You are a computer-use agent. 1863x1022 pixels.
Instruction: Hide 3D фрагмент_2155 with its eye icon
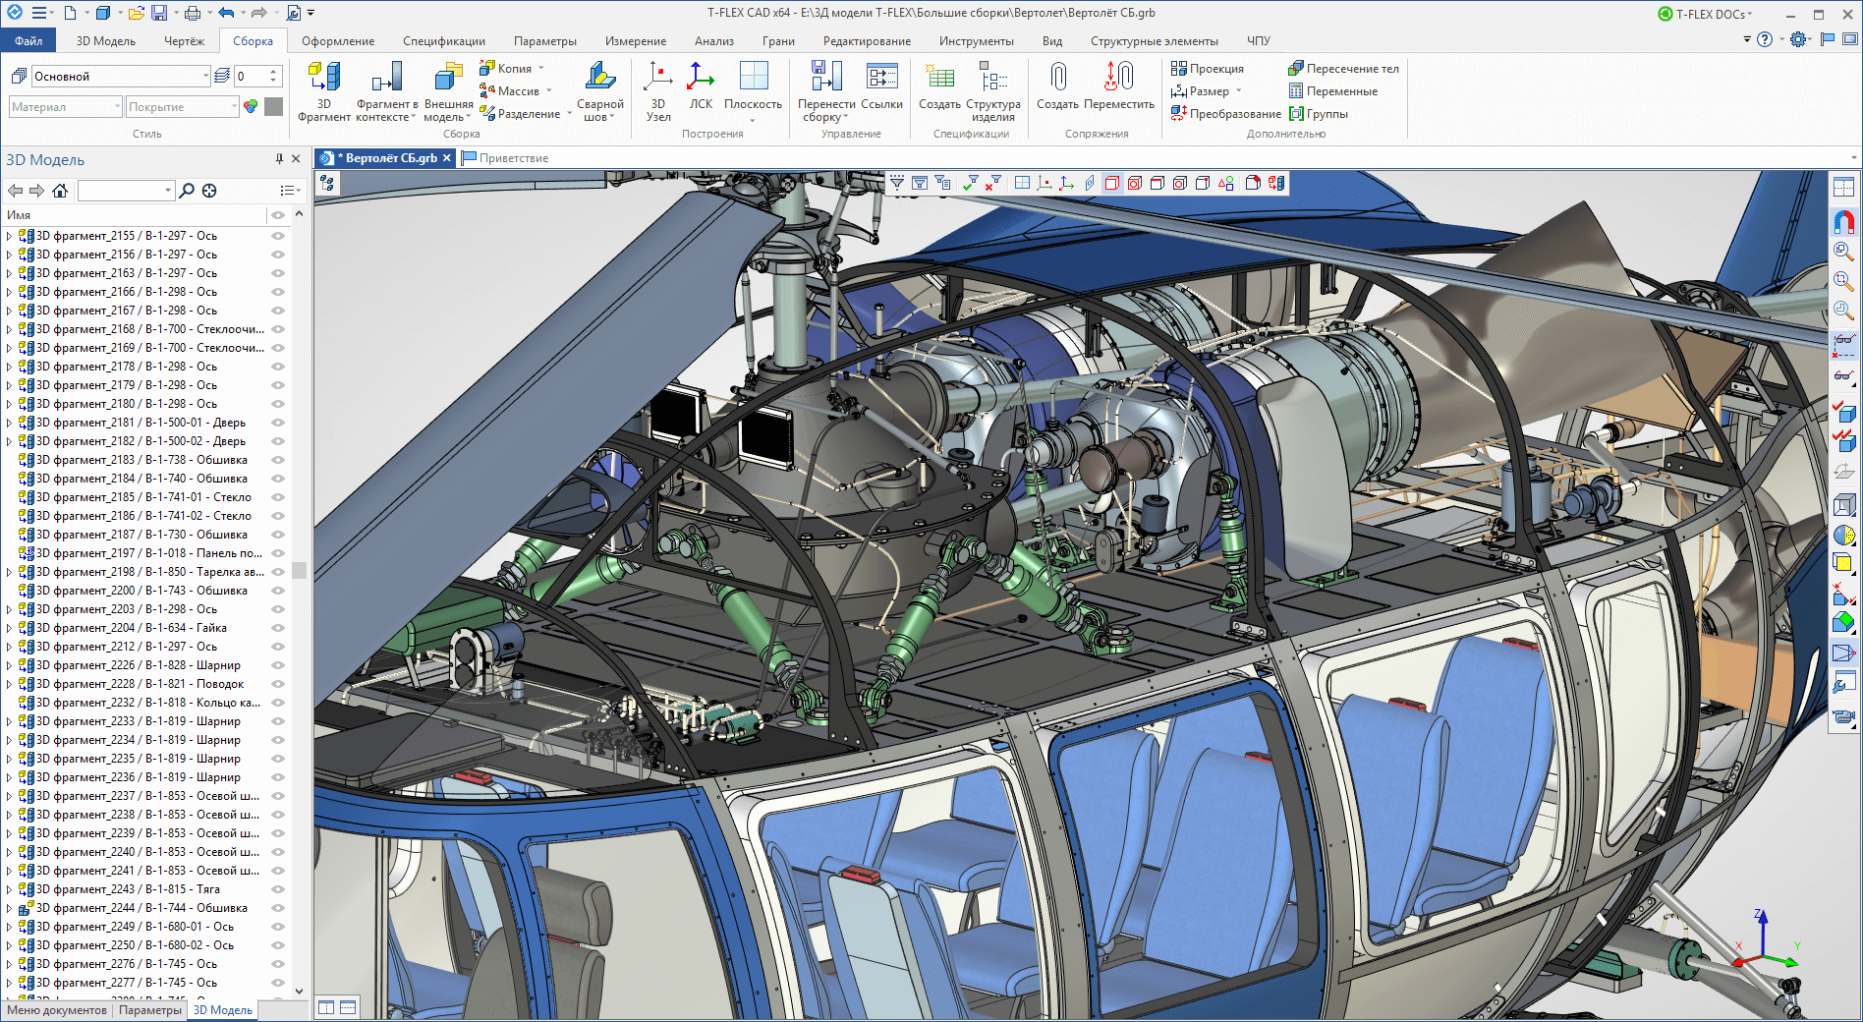pos(278,236)
